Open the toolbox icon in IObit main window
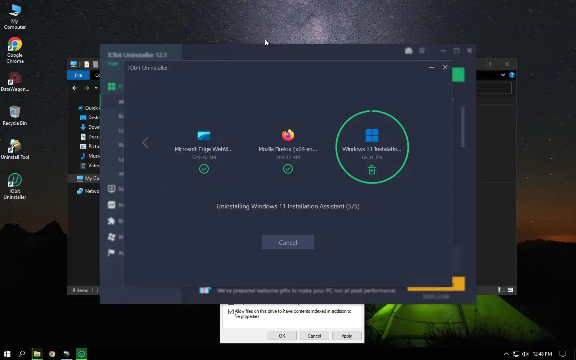The height and width of the screenshot is (360, 576). point(408,50)
